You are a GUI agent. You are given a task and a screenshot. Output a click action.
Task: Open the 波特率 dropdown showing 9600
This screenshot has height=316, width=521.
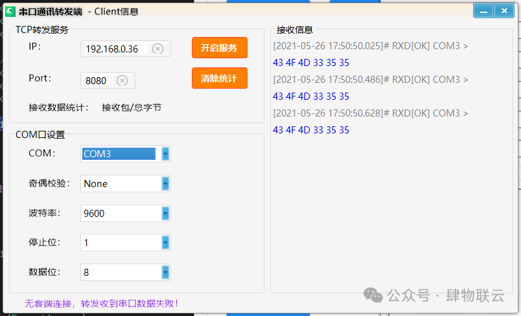coord(165,214)
